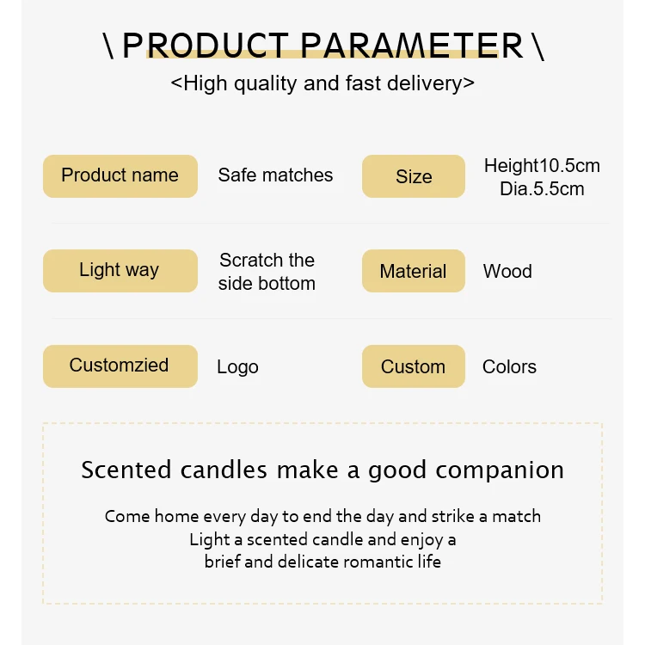Select the Safe matches text

275,175
